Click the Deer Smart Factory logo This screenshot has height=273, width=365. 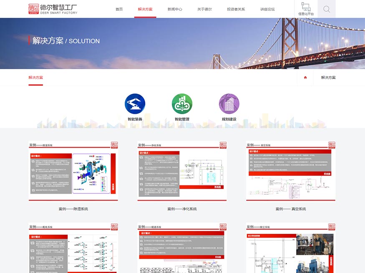53,9
